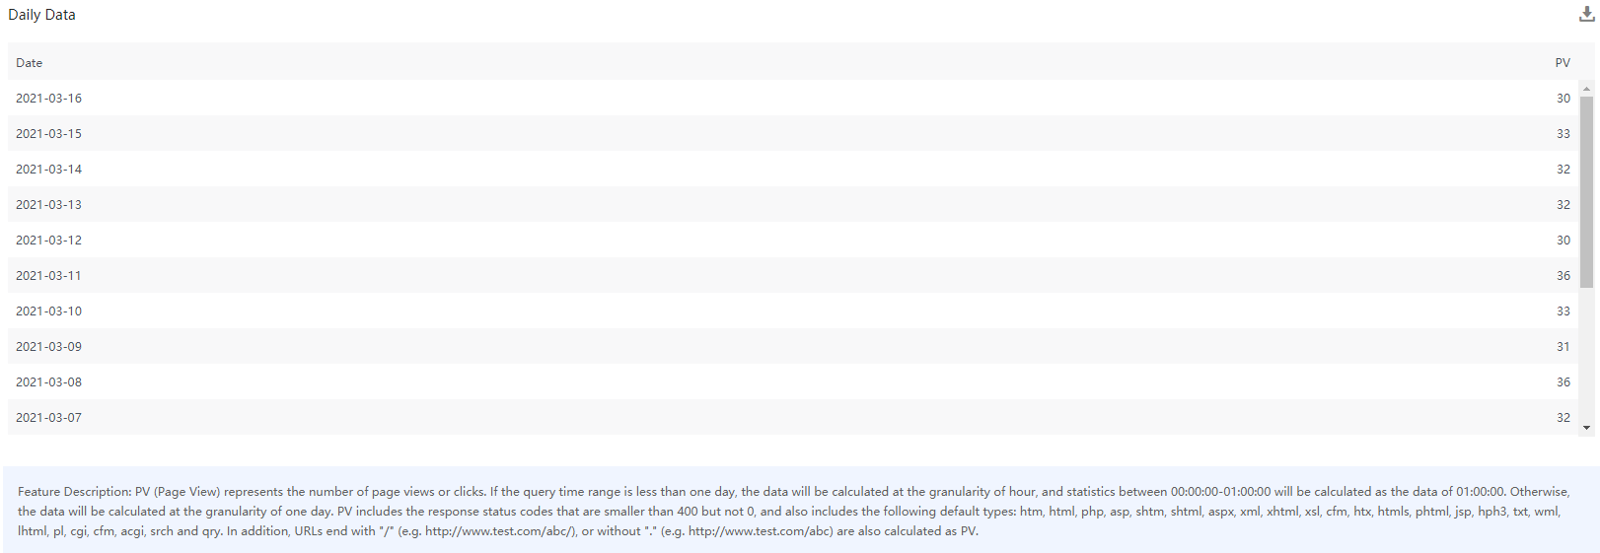Click the Date column header
The height and width of the screenshot is (553, 1600).
pyautogui.click(x=30, y=63)
